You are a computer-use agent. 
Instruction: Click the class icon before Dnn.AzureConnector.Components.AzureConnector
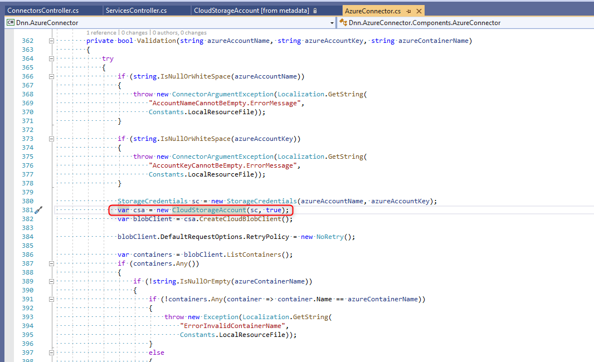(344, 23)
